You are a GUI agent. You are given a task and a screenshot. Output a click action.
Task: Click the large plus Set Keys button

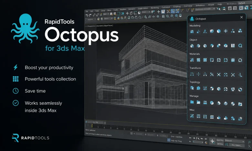212,141
